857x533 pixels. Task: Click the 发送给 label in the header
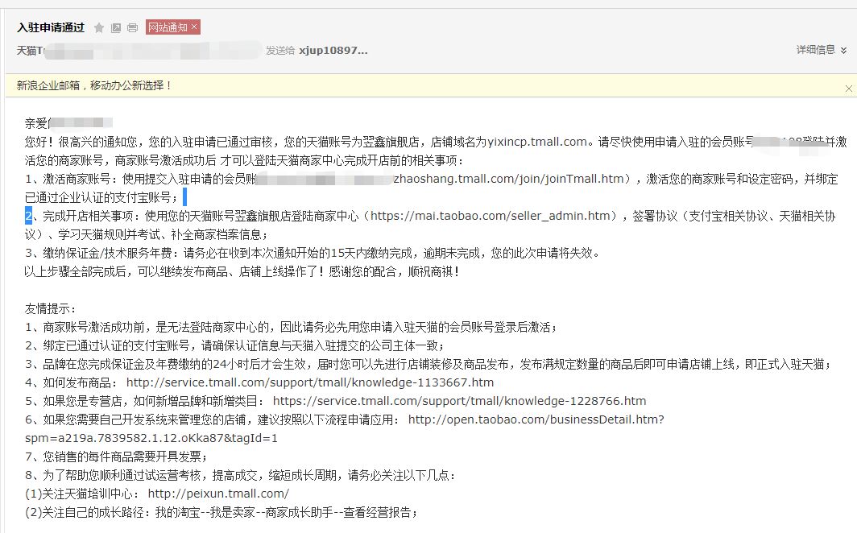click(x=280, y=51)
